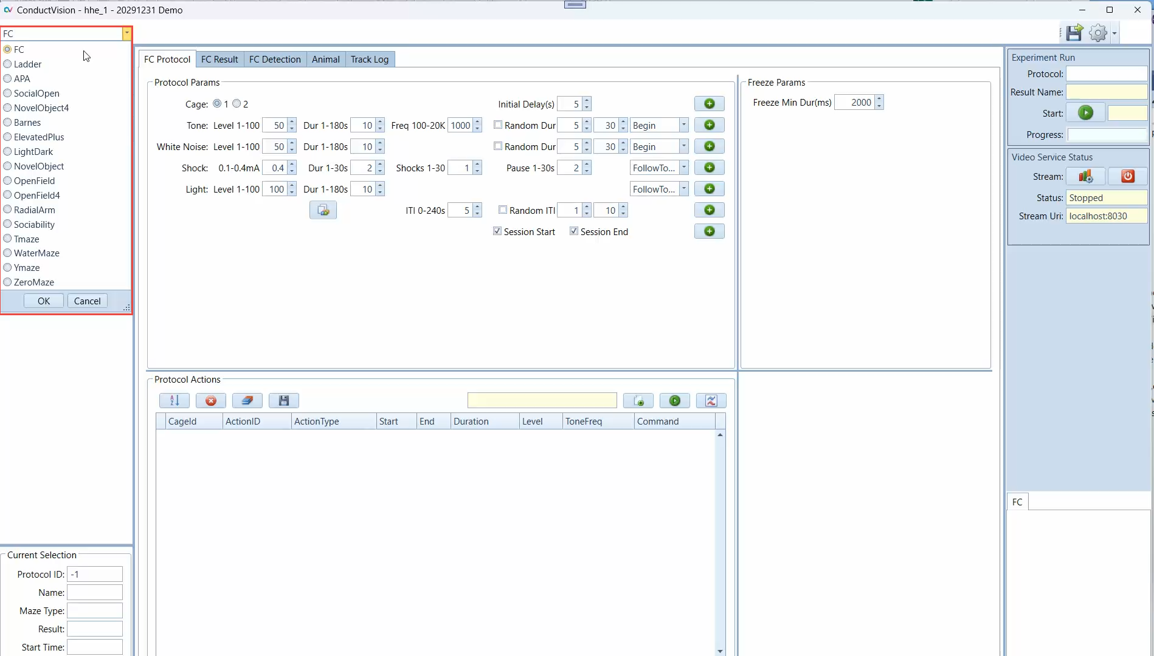This screenshot has width=1154, height=656.
Task: Click the save-export icon in top toolbar
Action: click(x=1074, y=33)
